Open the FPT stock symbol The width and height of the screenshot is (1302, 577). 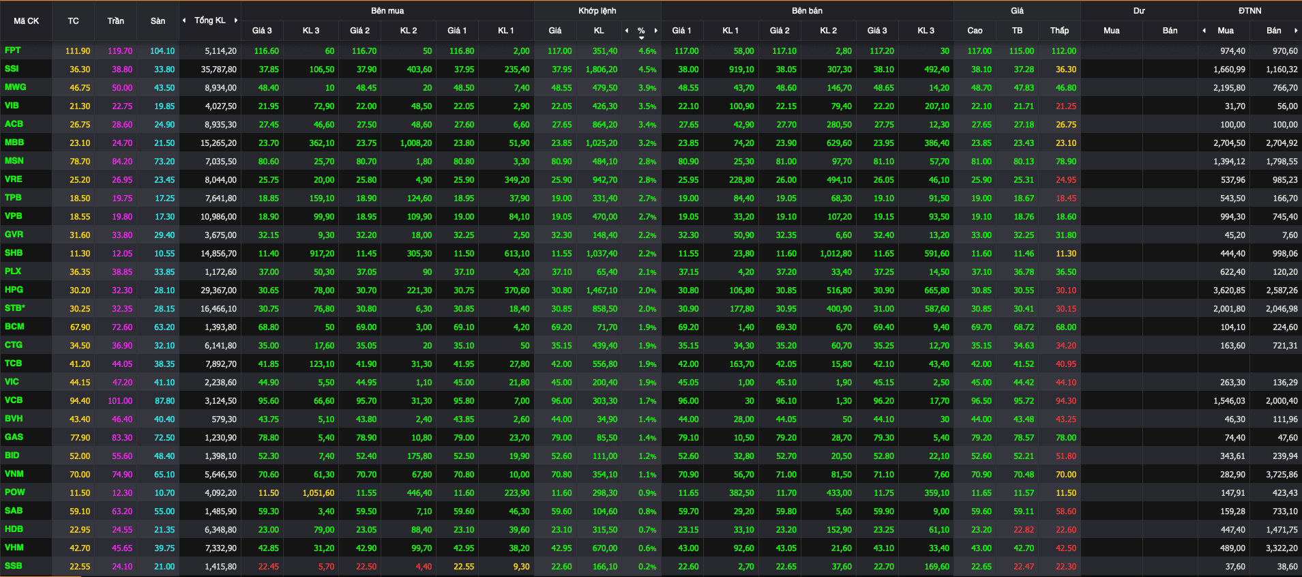tap(13, 50)
